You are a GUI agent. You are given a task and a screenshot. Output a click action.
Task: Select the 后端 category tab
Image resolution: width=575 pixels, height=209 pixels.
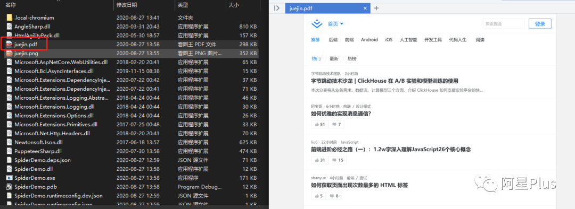333,40
